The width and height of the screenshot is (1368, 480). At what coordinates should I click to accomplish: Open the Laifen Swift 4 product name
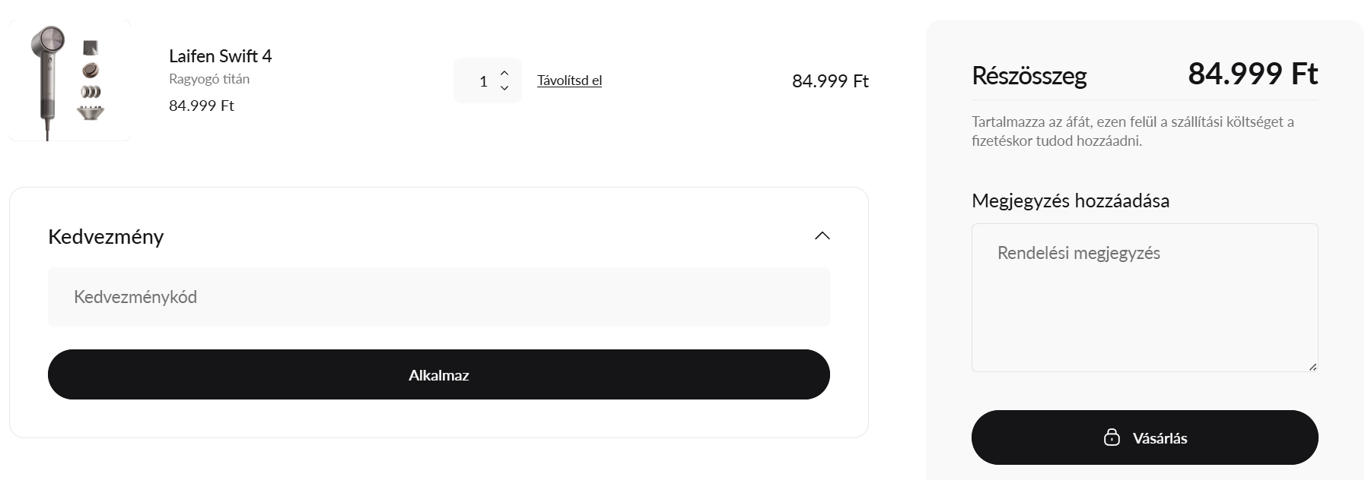pos(220,56)
